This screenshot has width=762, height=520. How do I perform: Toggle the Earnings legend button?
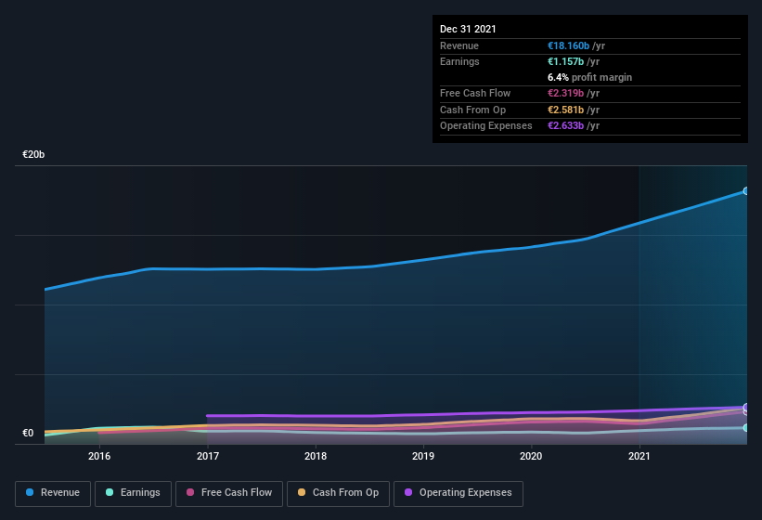pyautogui.click(x=133, y=493)
